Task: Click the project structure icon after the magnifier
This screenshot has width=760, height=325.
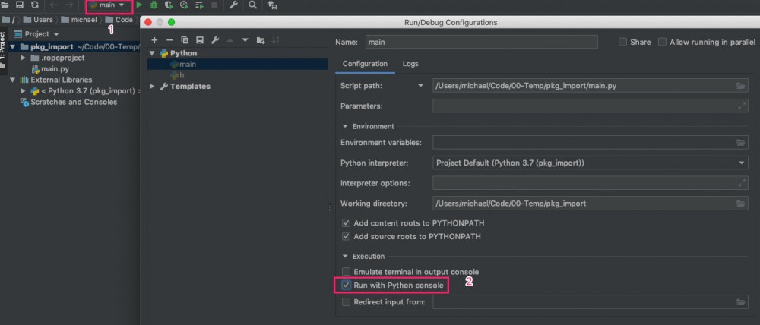Action: tap(272, 5)
